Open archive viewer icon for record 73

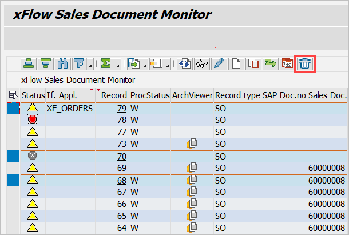pos(192,144)
